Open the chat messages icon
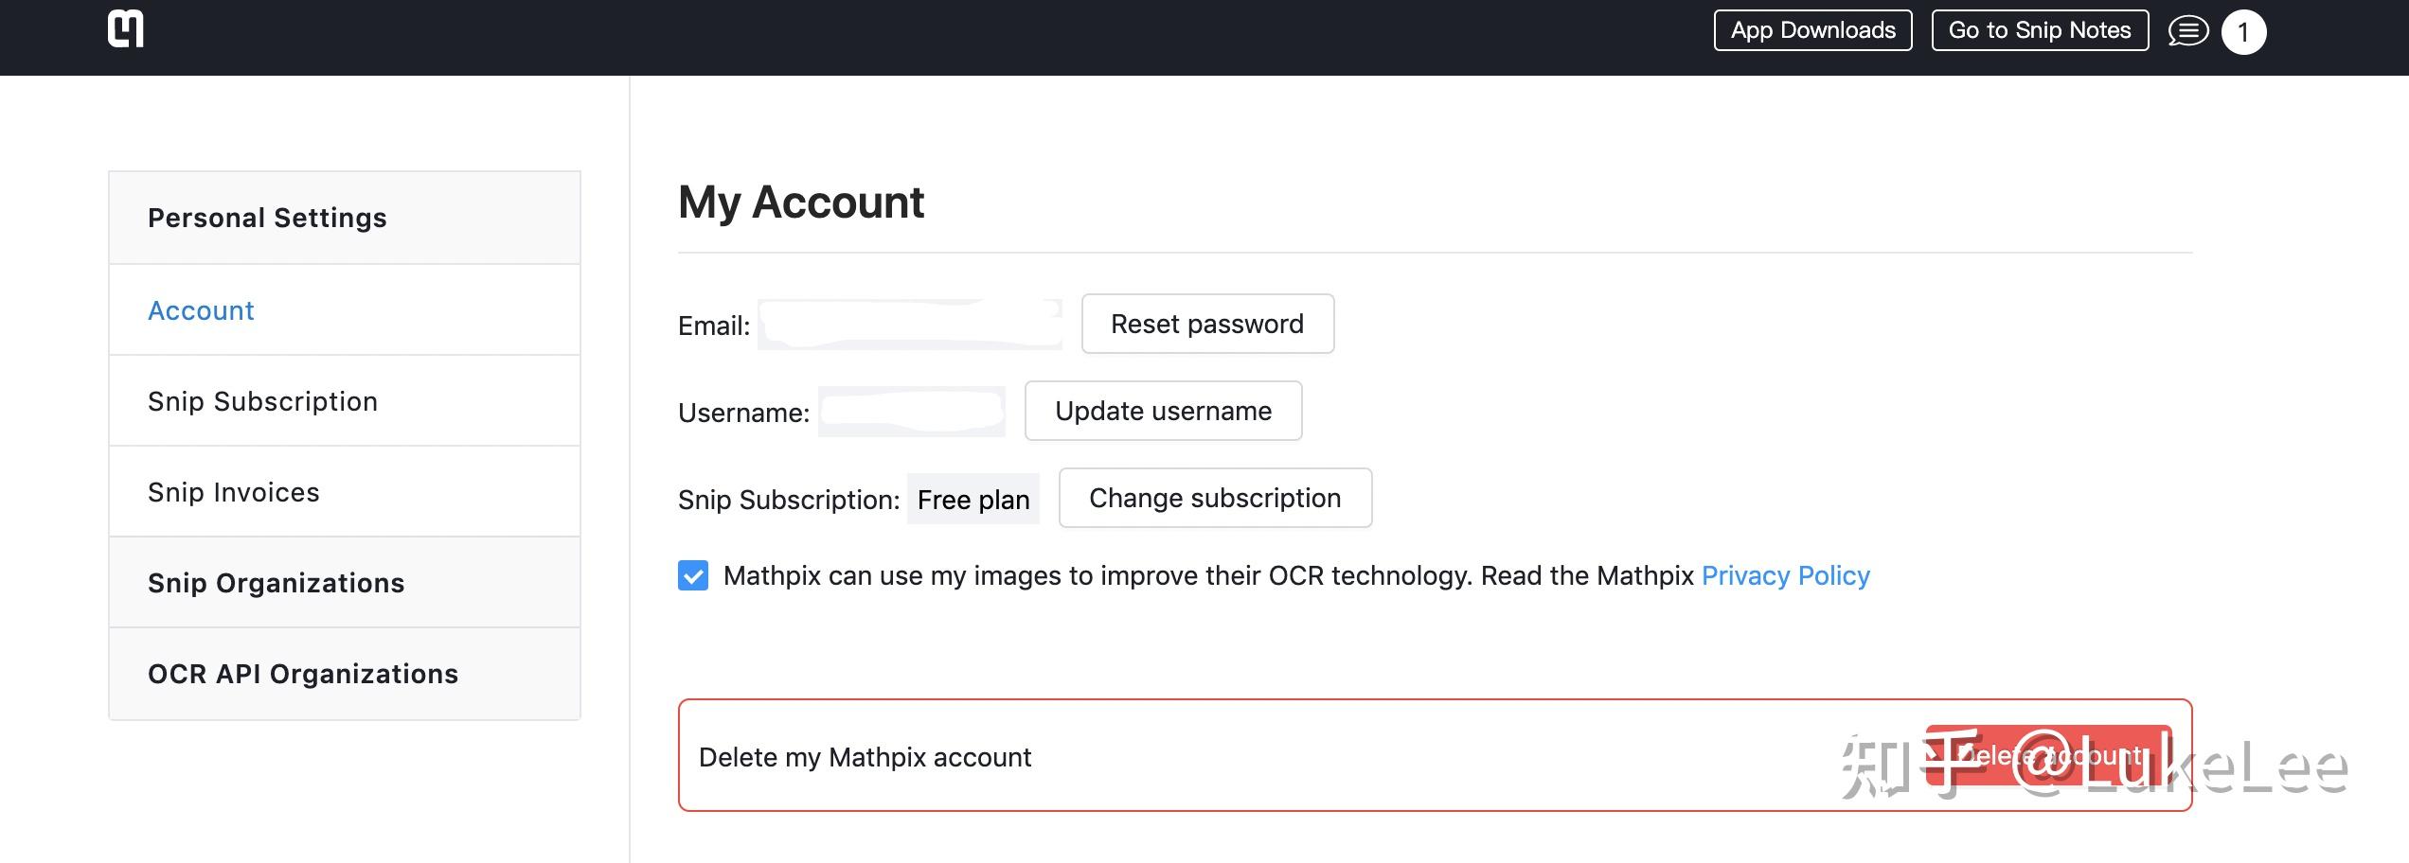This screenshot has width=2409, height=863. point(2187,31)
